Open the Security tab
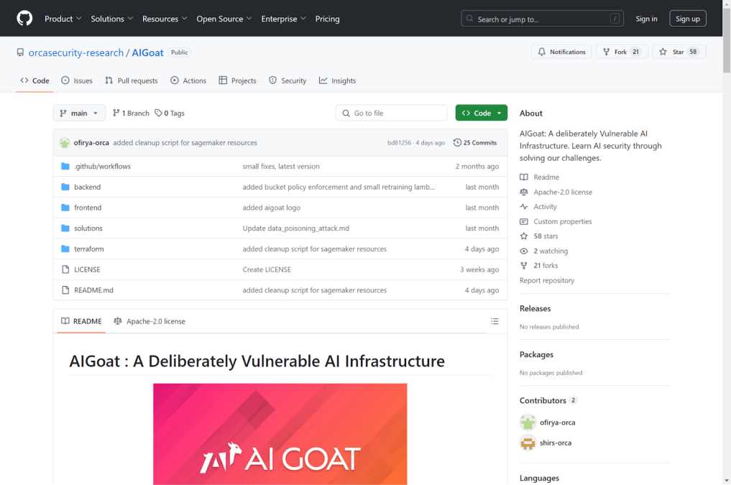The image size is (731, 485). point(288,80)
